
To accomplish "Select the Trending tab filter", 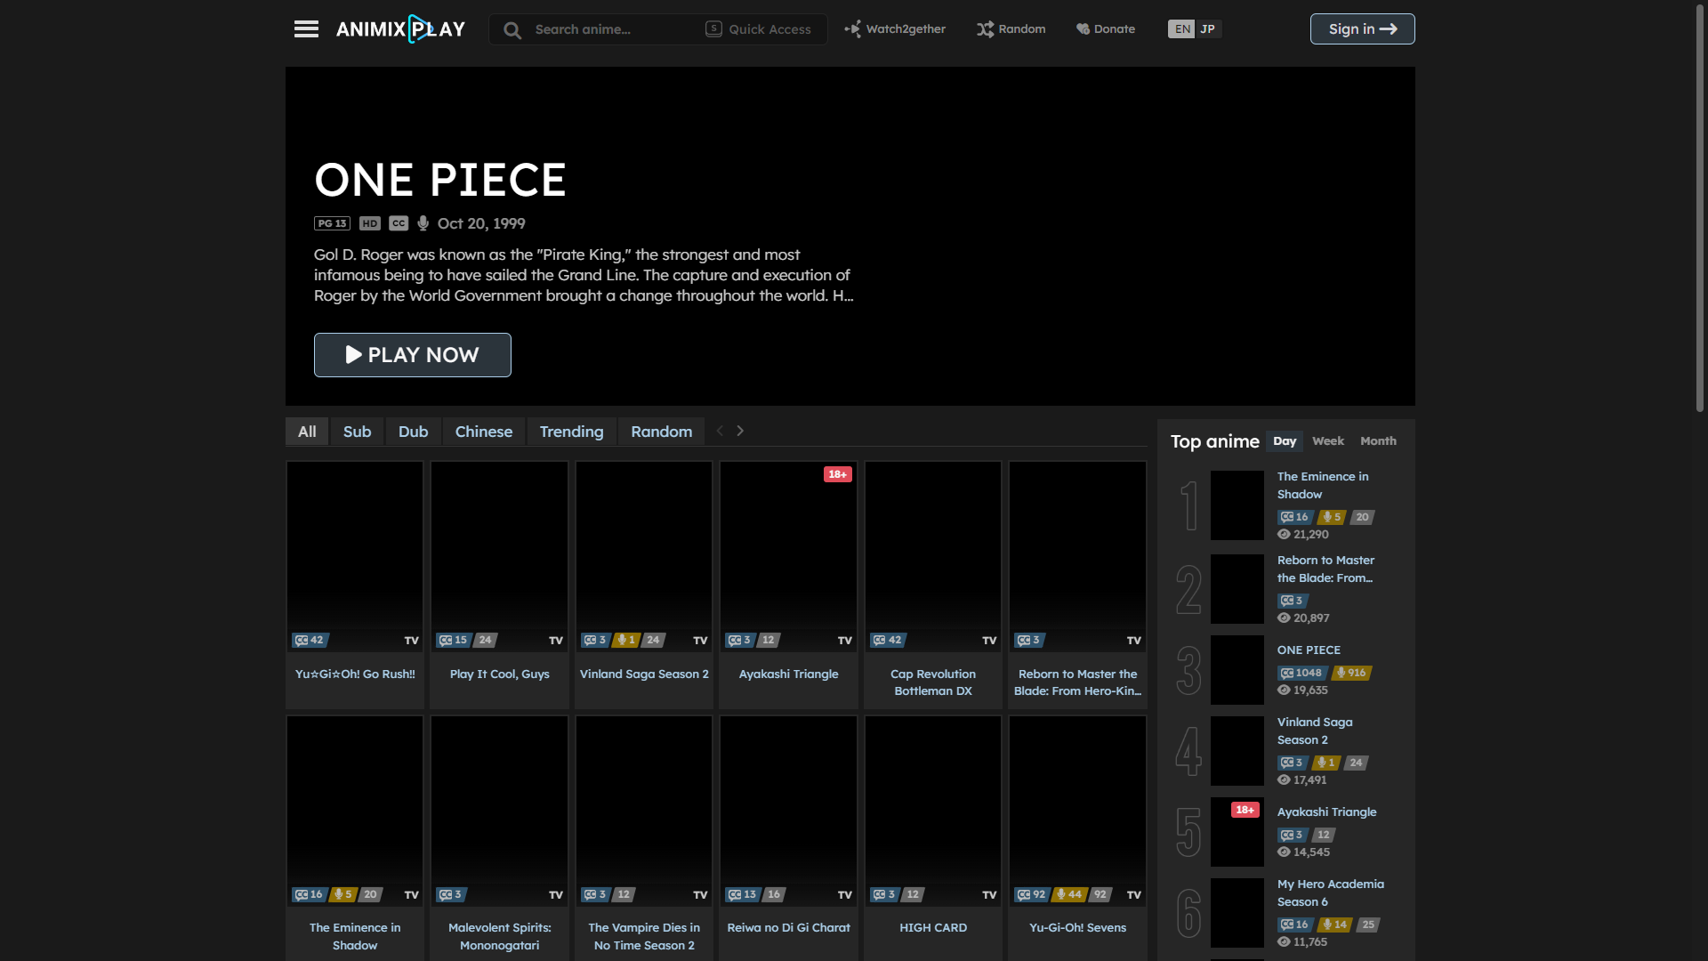I will (571, 431).
